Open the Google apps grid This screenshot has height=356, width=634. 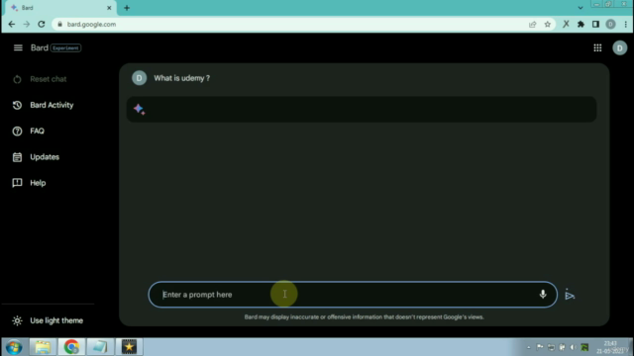597,48
